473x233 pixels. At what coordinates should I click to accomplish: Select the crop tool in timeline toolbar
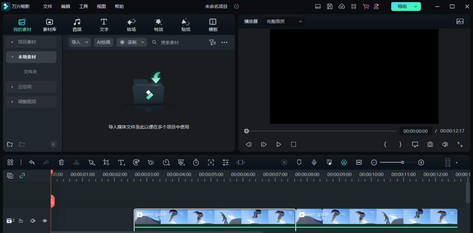106,162
